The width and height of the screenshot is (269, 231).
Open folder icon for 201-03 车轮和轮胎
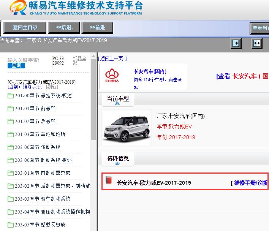click(x=11, y=134)
